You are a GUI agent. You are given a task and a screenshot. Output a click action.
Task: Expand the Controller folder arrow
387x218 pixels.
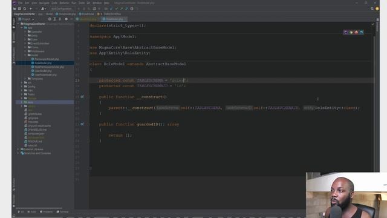(x=25, y=31)
